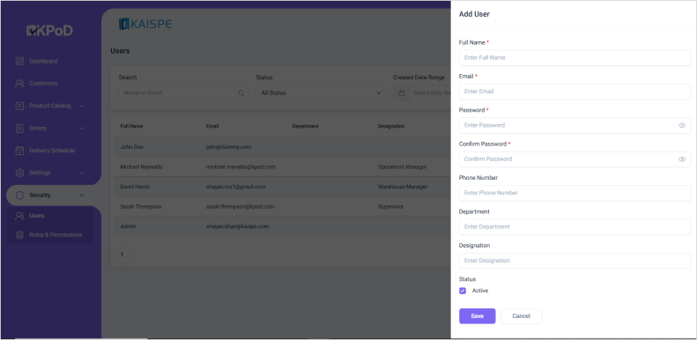Click the Orders document icon

[x=19, y=128]
